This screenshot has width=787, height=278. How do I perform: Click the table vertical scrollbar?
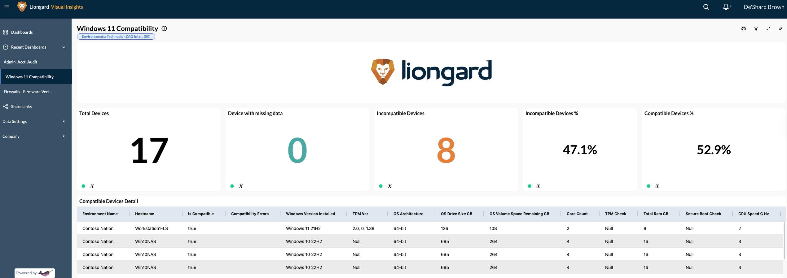tap(785, 240)
